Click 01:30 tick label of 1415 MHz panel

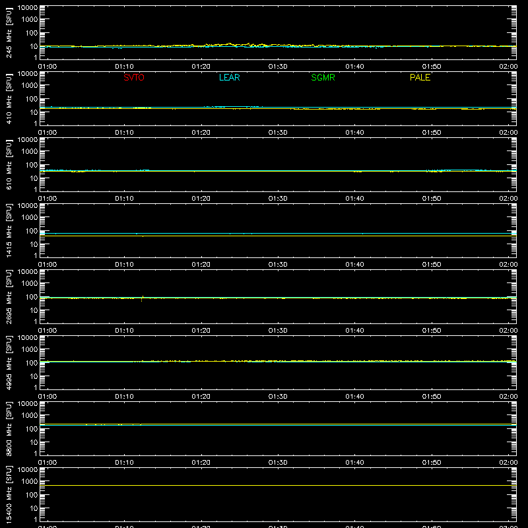click(x=278, y=265)
